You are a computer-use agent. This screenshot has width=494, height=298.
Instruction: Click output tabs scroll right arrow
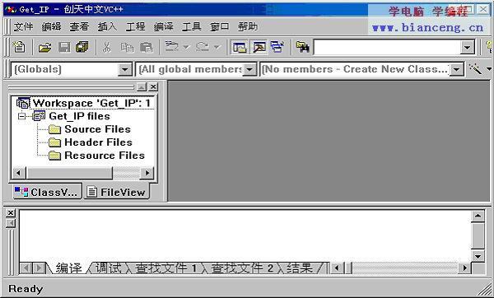(39, 268)
